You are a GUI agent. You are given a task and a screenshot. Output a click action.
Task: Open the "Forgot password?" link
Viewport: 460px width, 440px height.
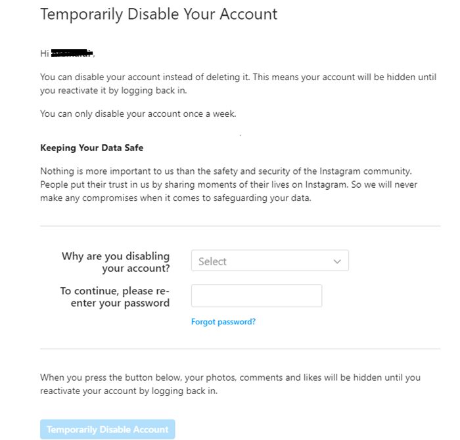[x=223, y=322]
